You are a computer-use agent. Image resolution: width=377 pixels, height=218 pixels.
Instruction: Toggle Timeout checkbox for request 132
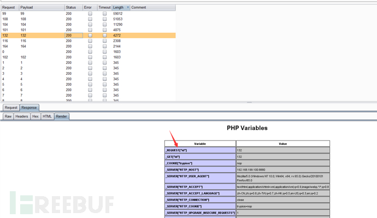[x=104, y=36]
